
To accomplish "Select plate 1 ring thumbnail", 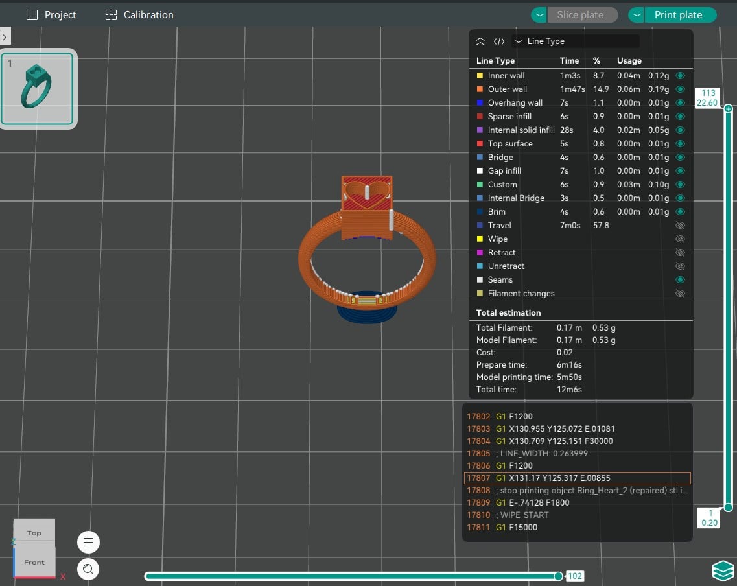I will (x=38, y=89).
